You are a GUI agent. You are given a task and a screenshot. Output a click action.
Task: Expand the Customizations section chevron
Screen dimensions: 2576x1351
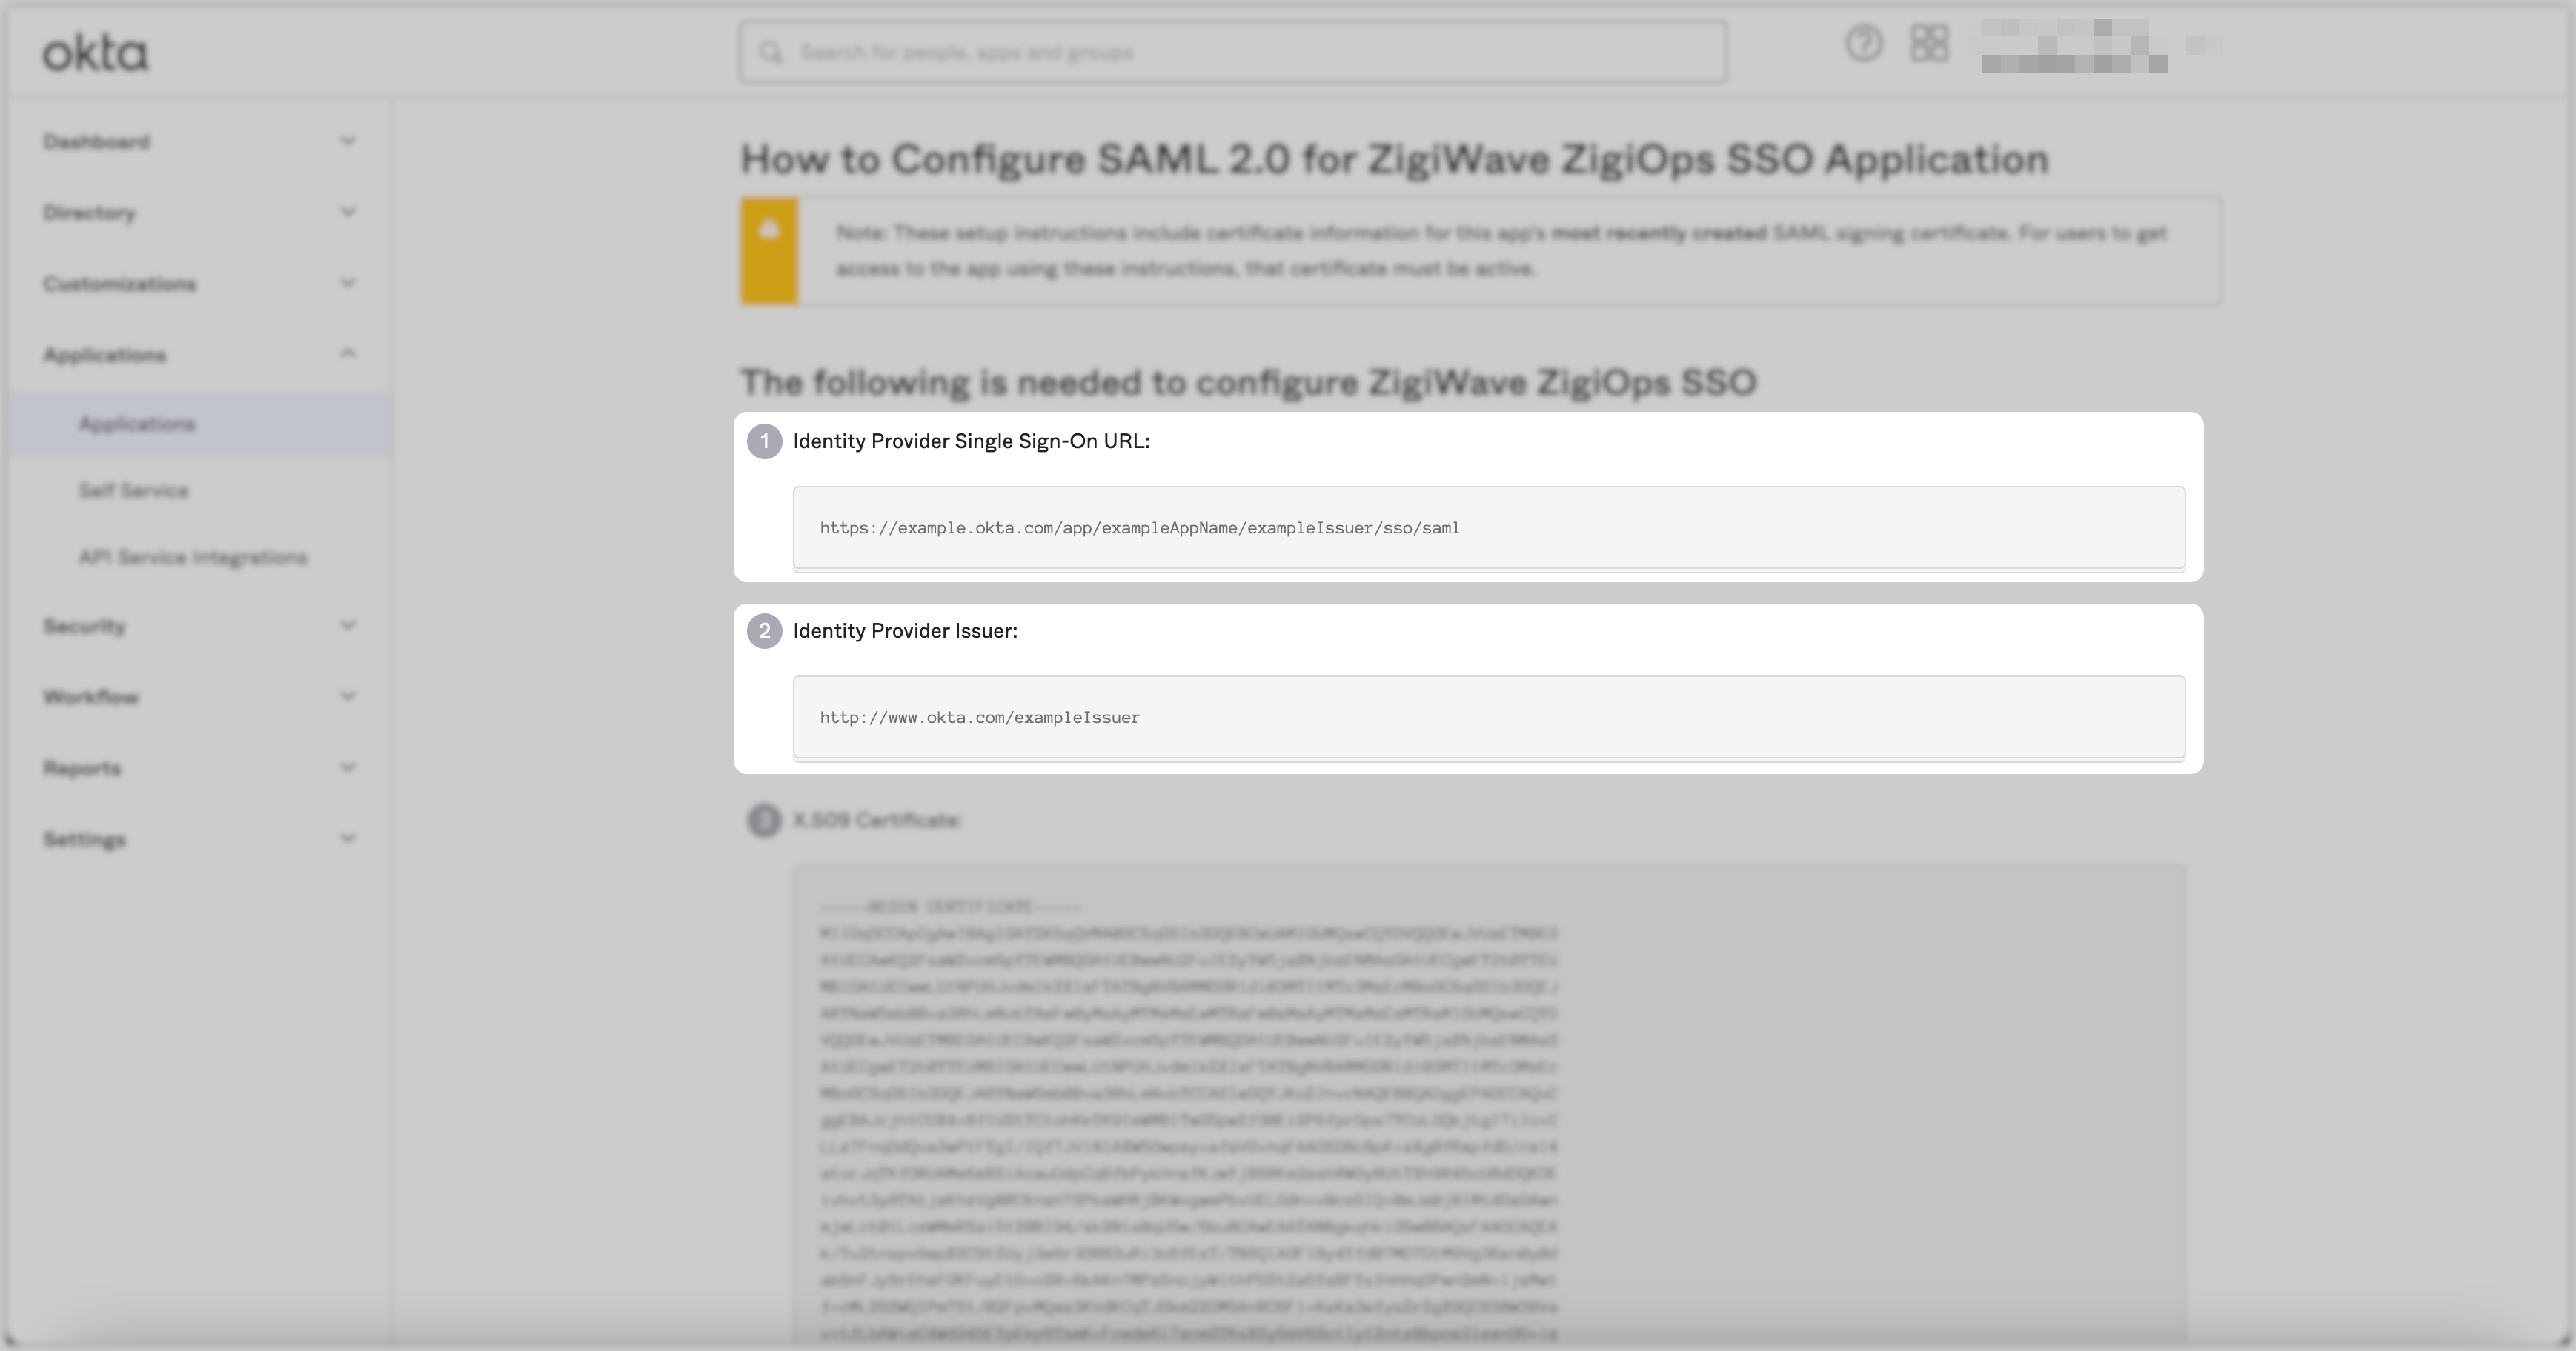pos(347,284)
